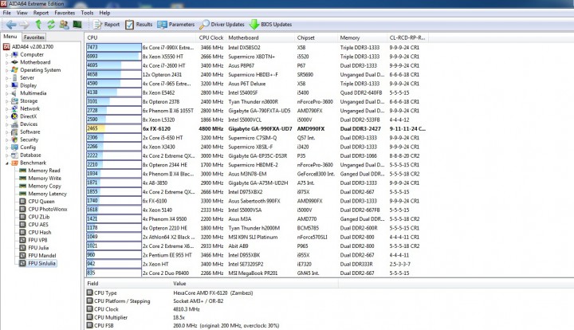
Task: Open the Help menu
Action: click(x=104, y=13)
